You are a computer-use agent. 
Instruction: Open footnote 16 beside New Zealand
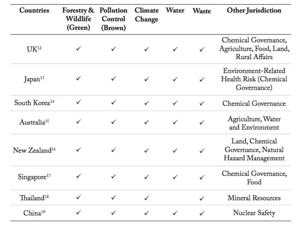pyautogui.click(x=54, y=149)
